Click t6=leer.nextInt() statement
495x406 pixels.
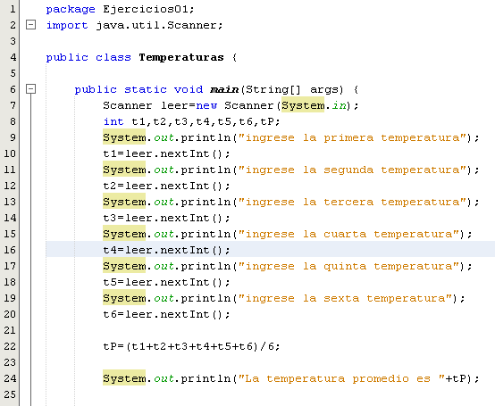point(166,315)
